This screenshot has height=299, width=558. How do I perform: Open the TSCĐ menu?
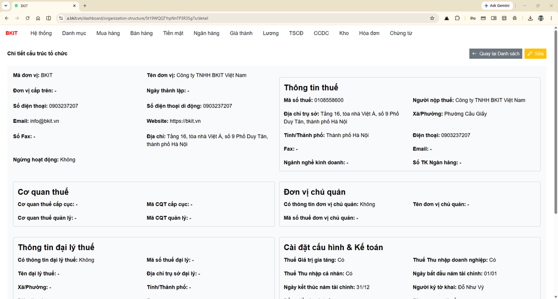tap(296, 33)
